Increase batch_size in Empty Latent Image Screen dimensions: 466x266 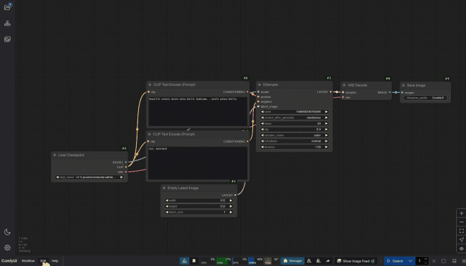coord(231,213)
